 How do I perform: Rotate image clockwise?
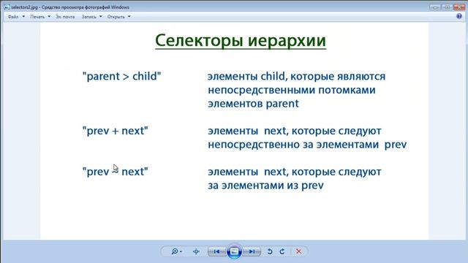click(x=282, y=251)
